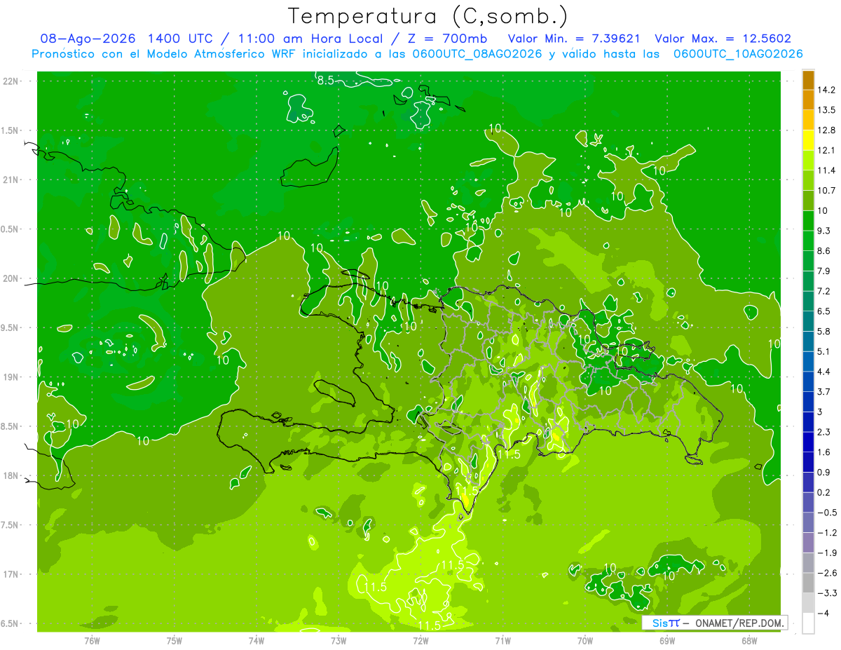Click '11:00 am Hora Local' in header

311,39
